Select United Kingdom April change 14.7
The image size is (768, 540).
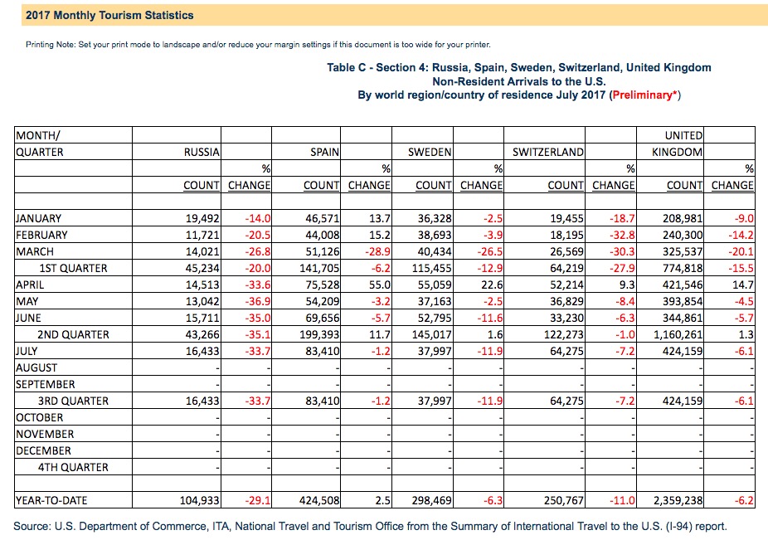743,285
